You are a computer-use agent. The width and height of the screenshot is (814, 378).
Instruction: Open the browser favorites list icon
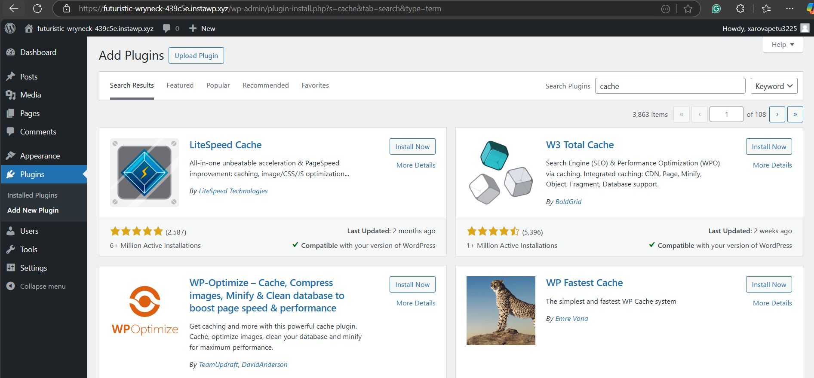click(x=766, y=9)
